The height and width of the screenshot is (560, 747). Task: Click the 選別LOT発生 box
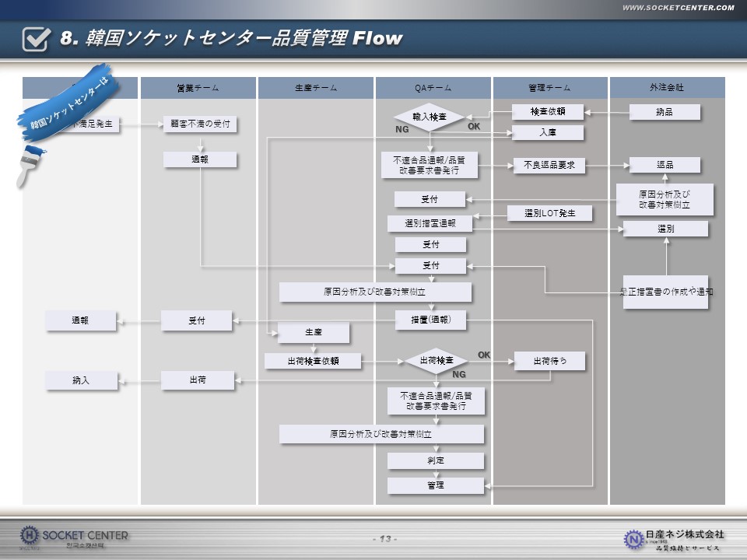549,213
